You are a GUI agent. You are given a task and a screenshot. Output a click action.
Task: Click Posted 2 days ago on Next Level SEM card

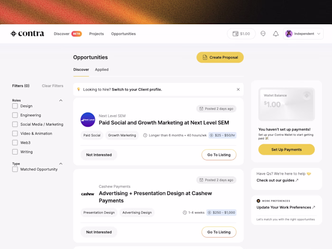coord(216,109)
